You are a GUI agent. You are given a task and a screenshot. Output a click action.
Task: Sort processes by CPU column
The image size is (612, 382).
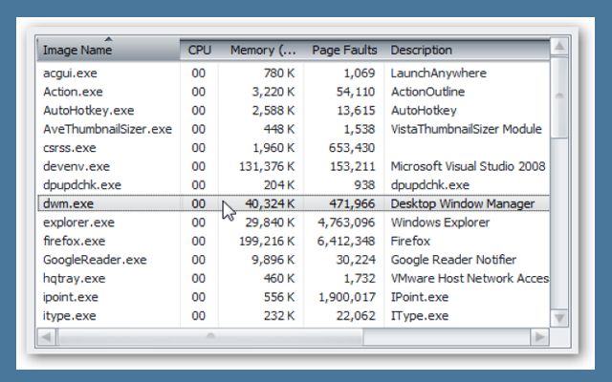click(x=200, y=50)
